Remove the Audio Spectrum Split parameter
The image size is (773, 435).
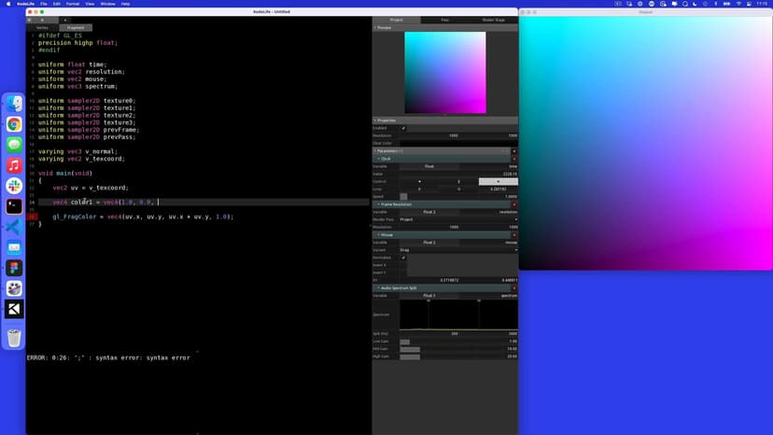[513, 288]
